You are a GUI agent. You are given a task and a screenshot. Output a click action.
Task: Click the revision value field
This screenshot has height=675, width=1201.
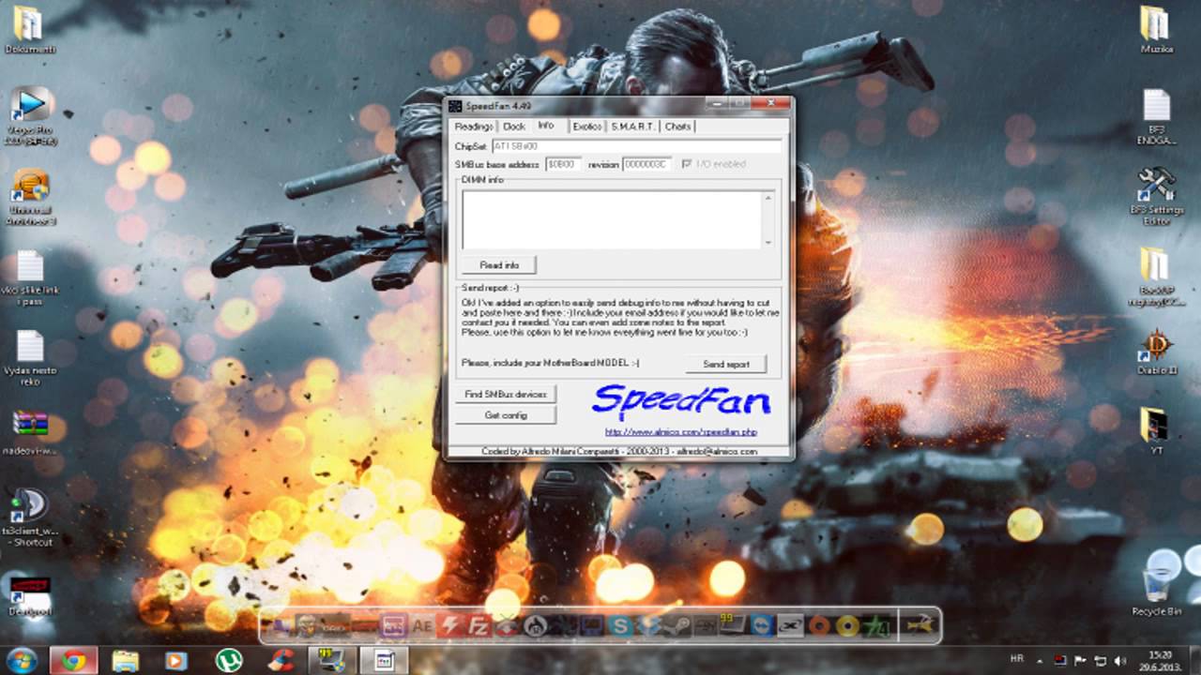tap(647, 164)
